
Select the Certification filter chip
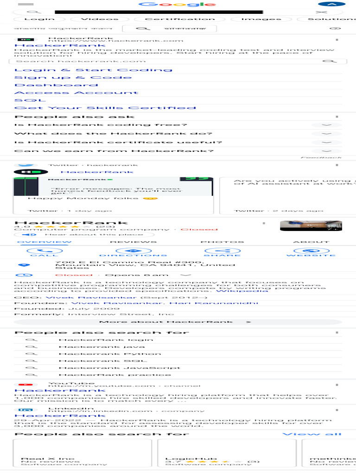pyautogui.click(x=180, y=19)
